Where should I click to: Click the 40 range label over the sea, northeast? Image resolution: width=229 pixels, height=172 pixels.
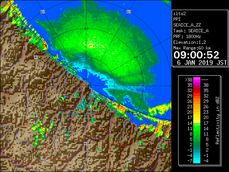pos(136,57)
